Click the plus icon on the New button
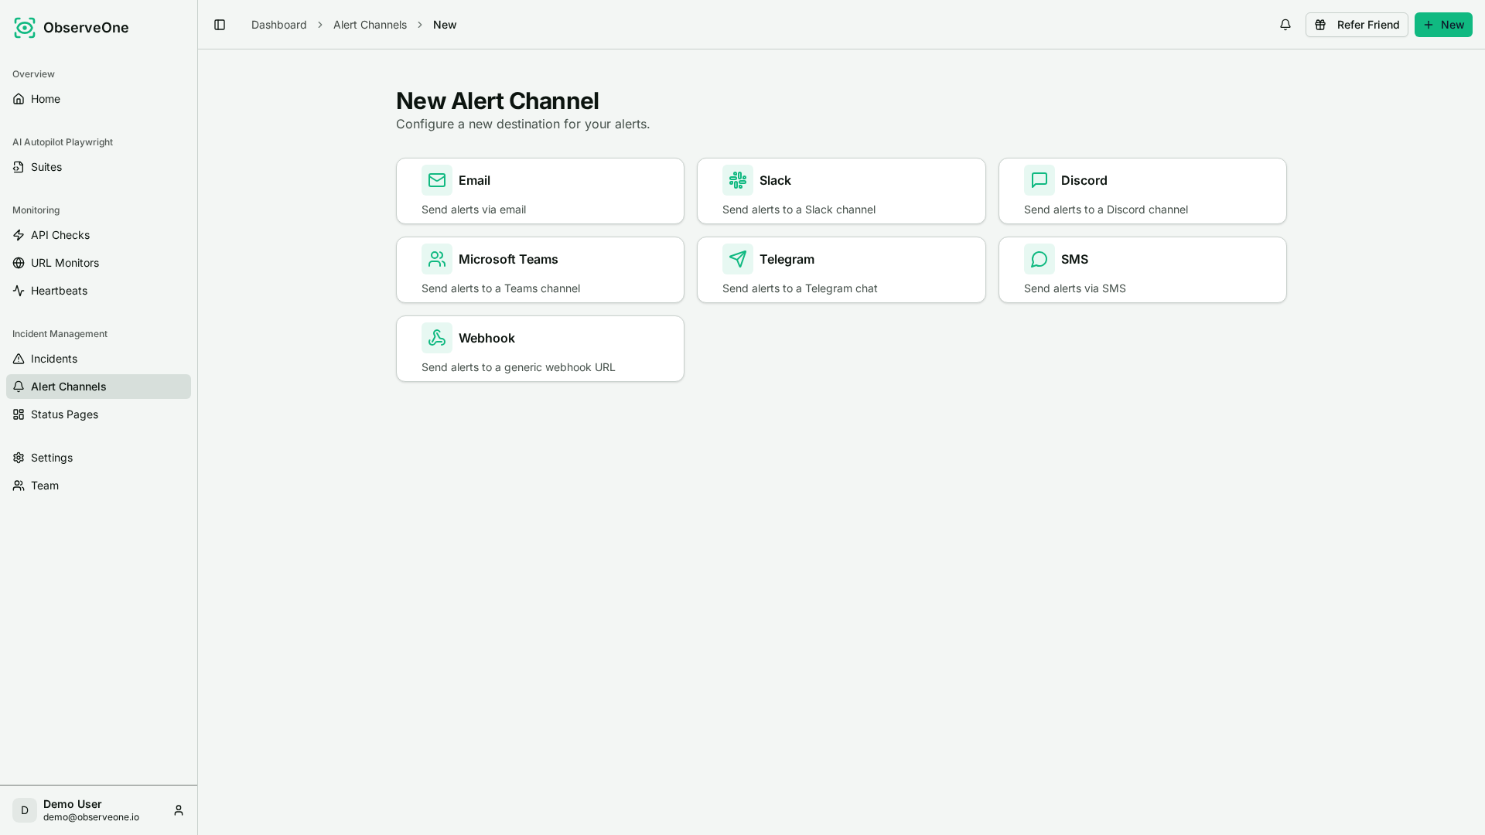 click(1429, 25)
